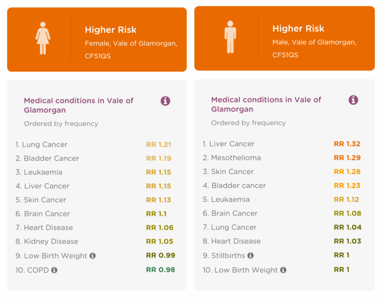Click the RR 1.32 value for Liver Cancer
381x302 pixels.
[x=347, y=144]
